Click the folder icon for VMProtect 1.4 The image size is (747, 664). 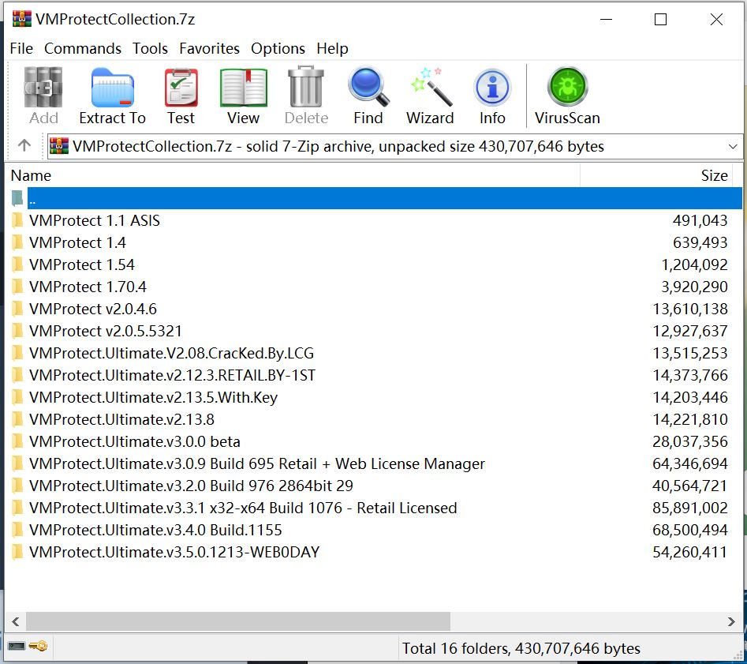tap(17, 242)
